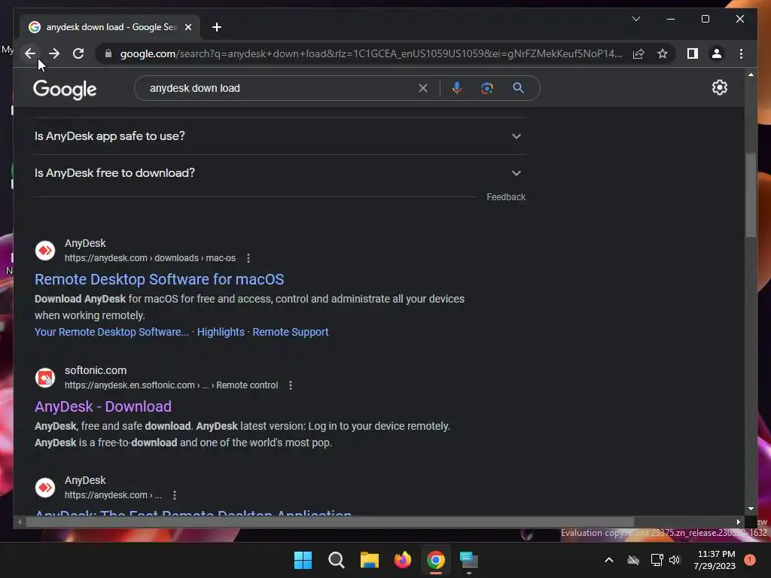Share this page from address bar
Screen dimensions: 771x578
tap(638, 53)
